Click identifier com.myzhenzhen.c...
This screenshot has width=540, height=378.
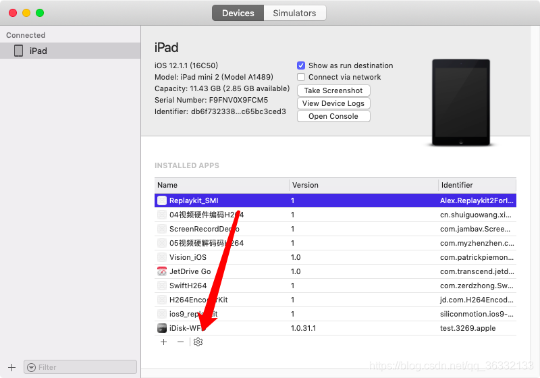pos(477,243)
